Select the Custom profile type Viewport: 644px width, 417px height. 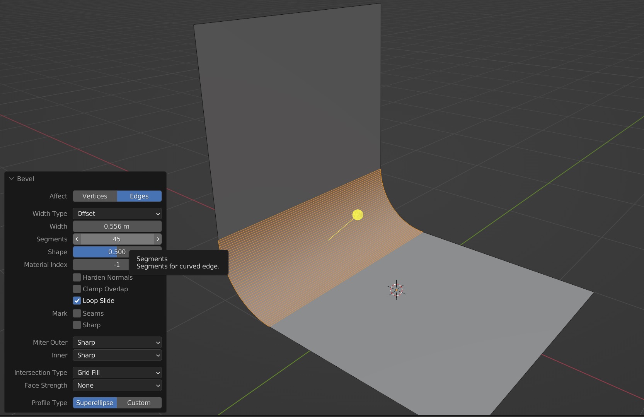point(139,403)
